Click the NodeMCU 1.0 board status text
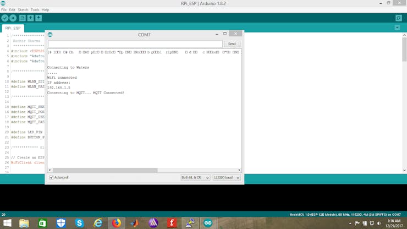This screenshot has height=229, width=407. [x=345, y=215]
